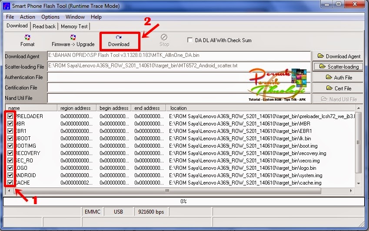Click the folder icon on Download Agent button
The height and width of the screenshot is (231, 369).
[x=320, y=56]
